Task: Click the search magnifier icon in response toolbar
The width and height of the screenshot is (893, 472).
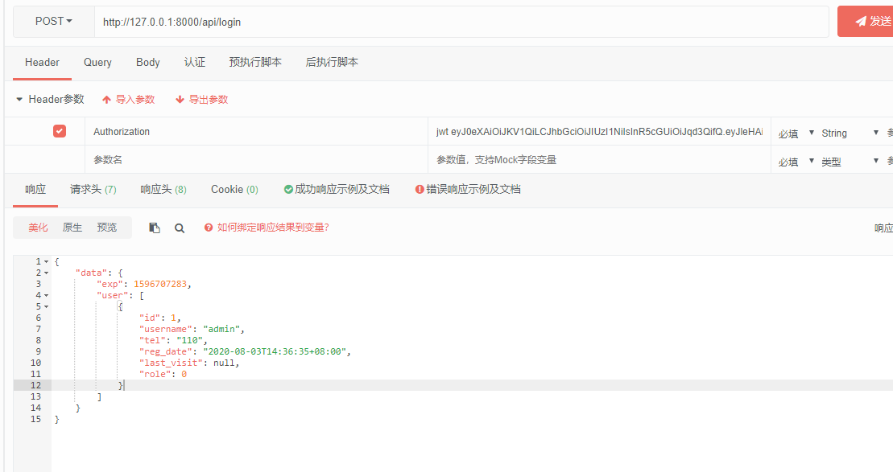Action: pos(180,228)
